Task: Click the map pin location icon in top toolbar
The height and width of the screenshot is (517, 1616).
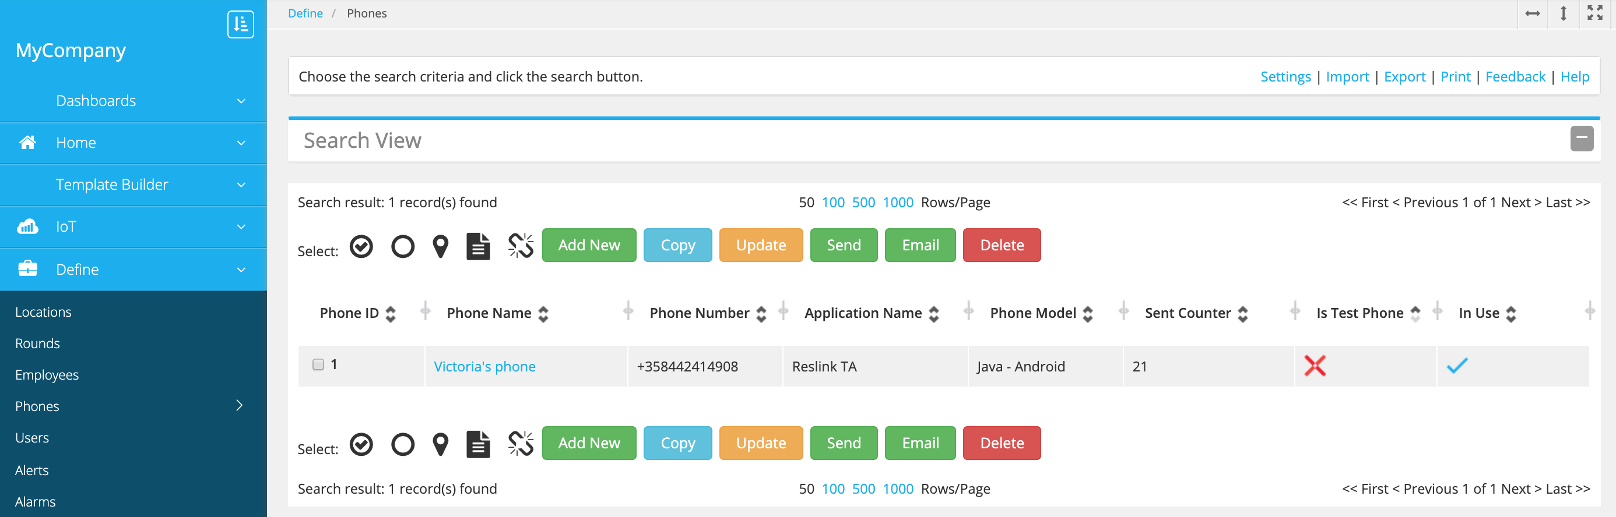Action: (x=441, y=246)
